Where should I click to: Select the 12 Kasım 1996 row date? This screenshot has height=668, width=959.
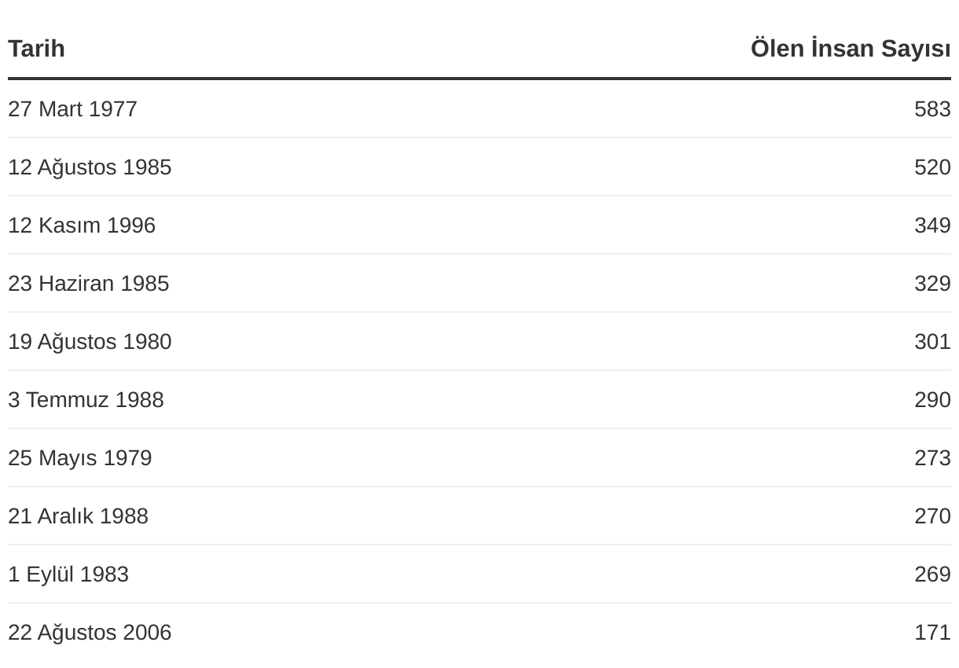pyautogui.click(x=82, y=226)
